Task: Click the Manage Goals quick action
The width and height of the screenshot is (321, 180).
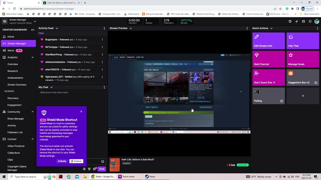Action: pos(303,59)
